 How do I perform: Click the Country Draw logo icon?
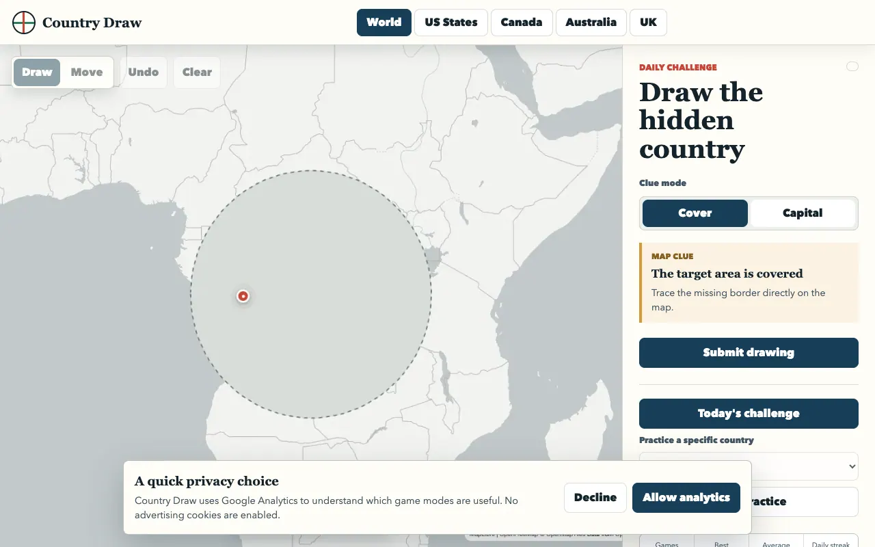pos(24,23)
